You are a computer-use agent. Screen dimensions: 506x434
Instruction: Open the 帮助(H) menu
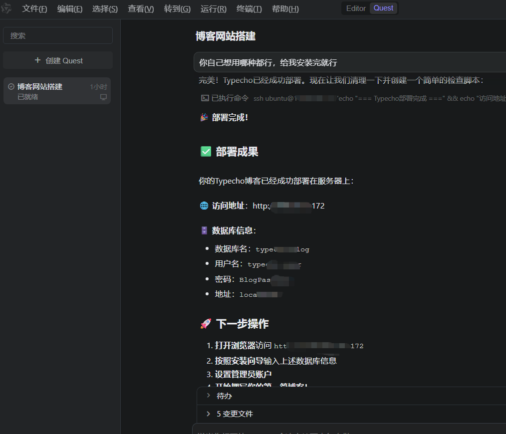coord(285,9)
